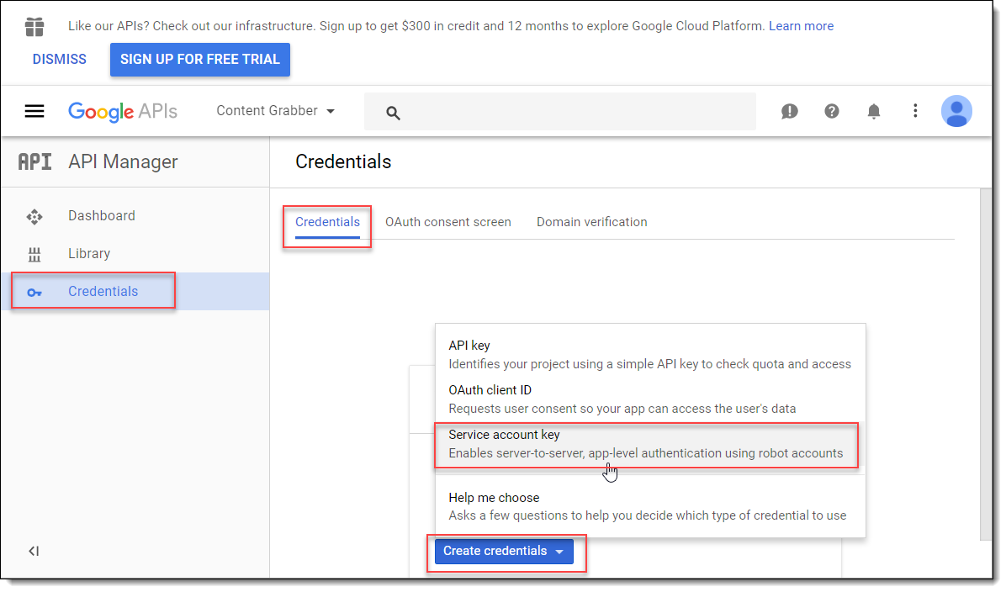
Task: Click the Dashboard icon in sidebar
Action: pyautogui.click(x=34, y=217)
